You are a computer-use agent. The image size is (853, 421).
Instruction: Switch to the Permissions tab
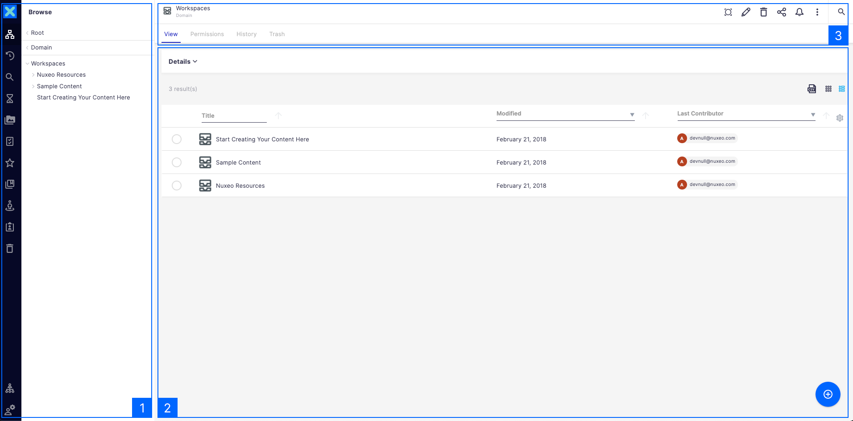pos(207,34)
